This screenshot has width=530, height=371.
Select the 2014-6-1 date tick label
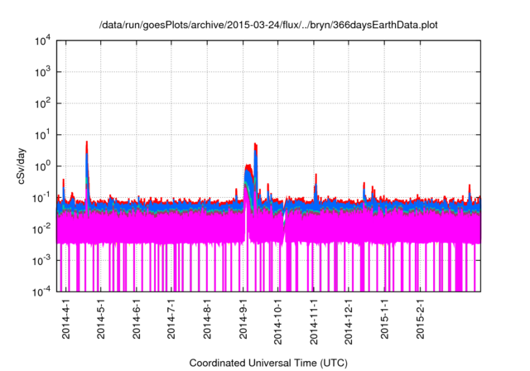click(137, 320)
